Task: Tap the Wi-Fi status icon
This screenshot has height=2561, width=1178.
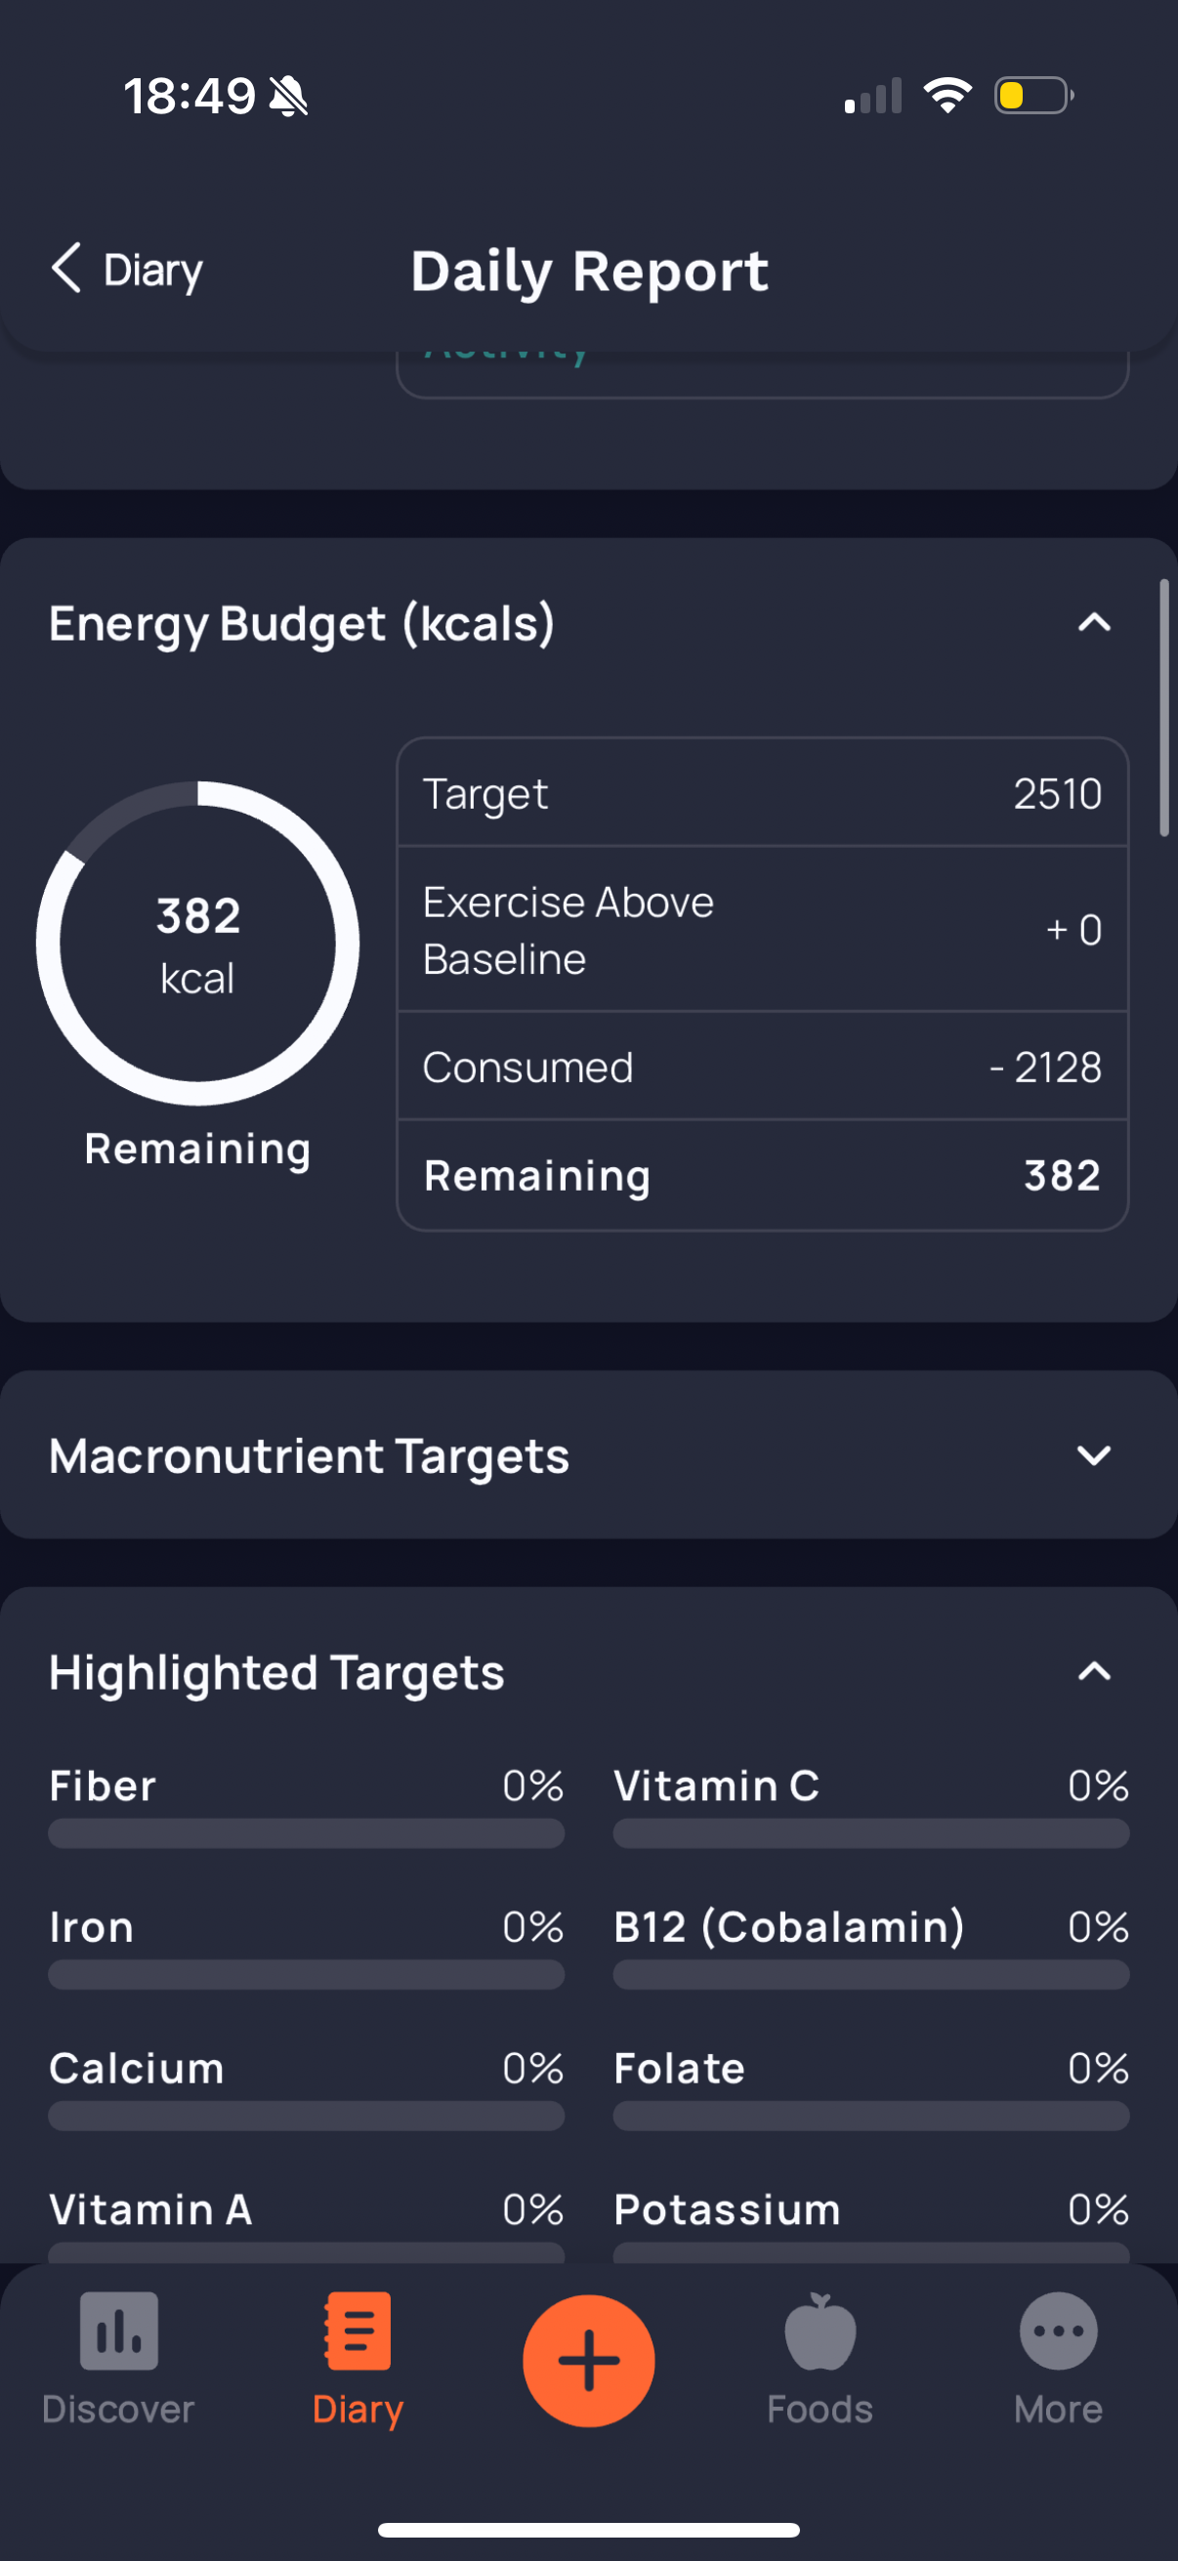Action: [947, 97]
